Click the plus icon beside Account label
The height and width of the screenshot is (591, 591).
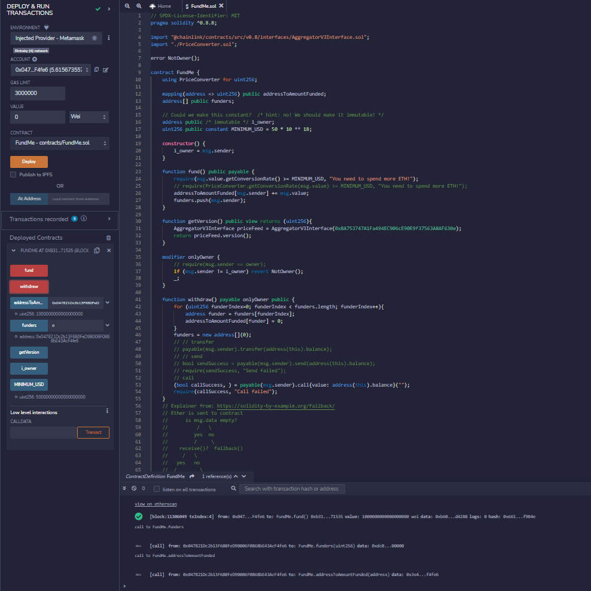click(35, 59)
